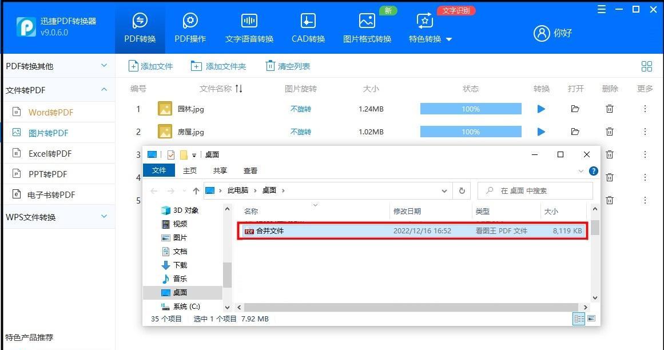Select 视频 in the Explorer navigation pane
This screenshot has height=350, width=664.
pos(174,224)
